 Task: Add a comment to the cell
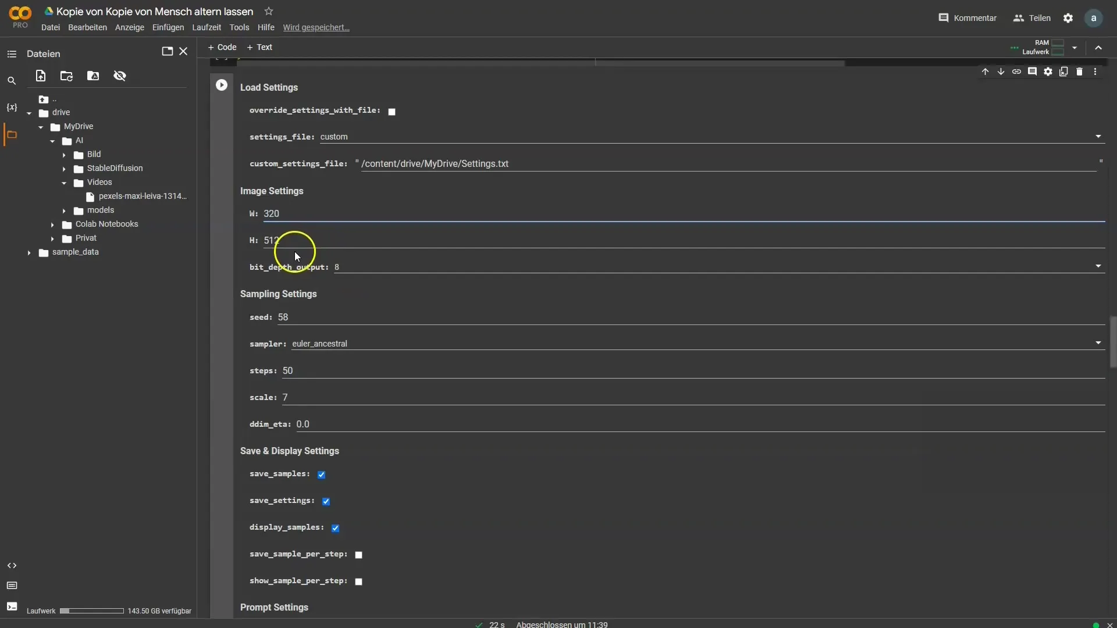(1032, 72)
